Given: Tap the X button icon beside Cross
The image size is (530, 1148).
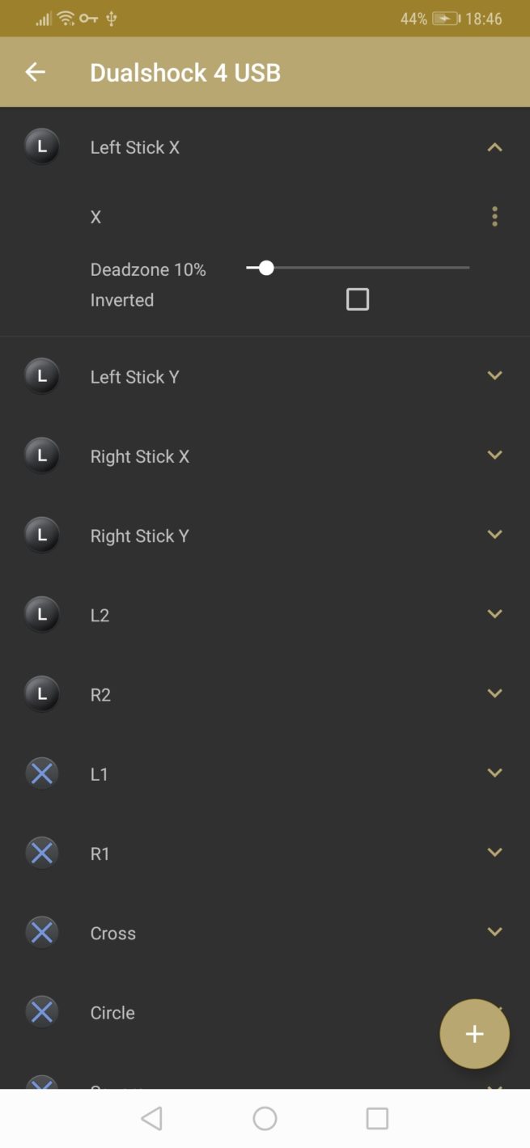Looking at the screenshot, I should (42, 933).
